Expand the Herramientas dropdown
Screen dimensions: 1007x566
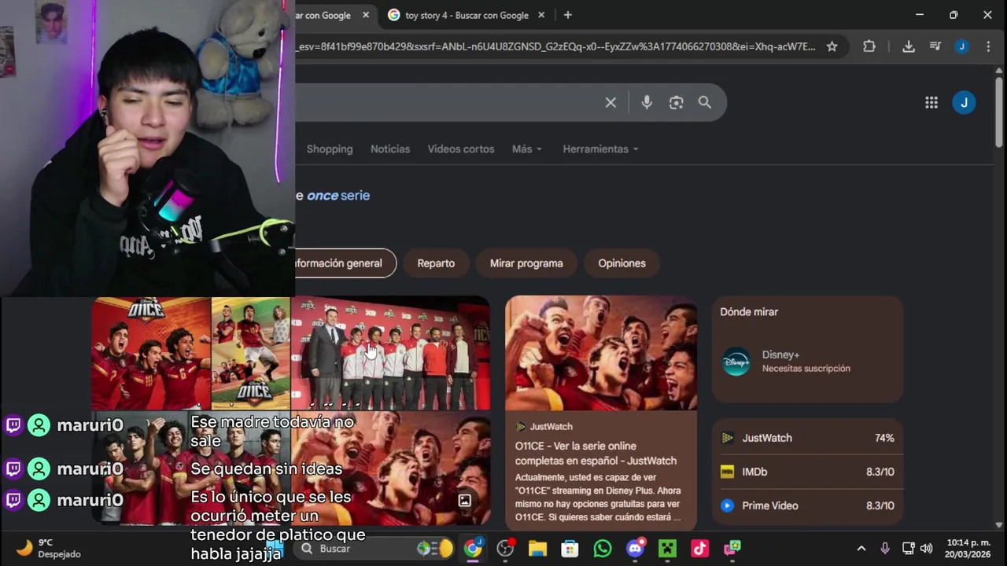[x=600, y=149]
